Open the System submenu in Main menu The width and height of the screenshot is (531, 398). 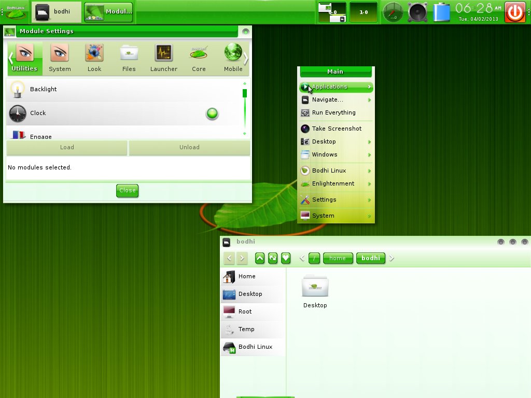(336, 216)
